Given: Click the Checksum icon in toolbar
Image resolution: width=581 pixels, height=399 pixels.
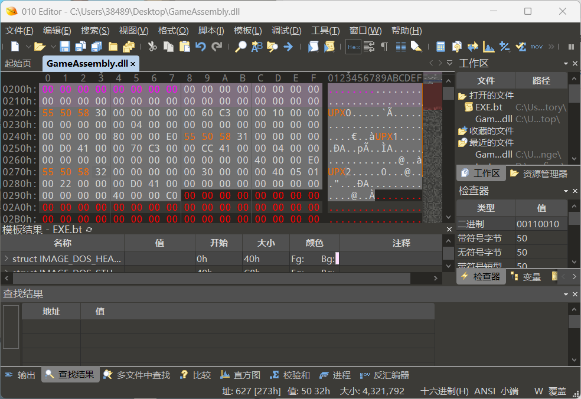Looking at the screenshot, I should click(521, 46).
